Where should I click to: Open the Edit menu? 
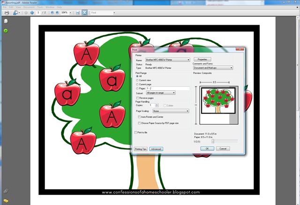11,7
